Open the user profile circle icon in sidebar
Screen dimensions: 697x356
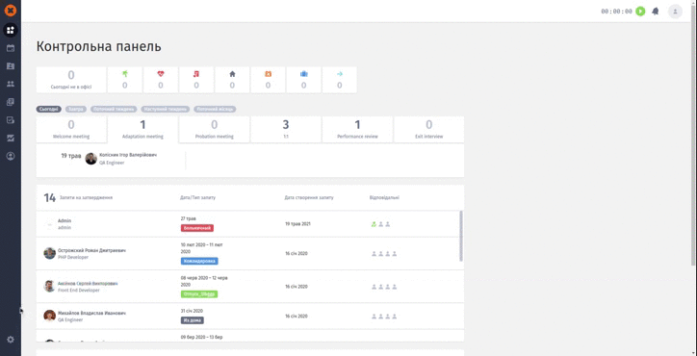coord(11,156)
